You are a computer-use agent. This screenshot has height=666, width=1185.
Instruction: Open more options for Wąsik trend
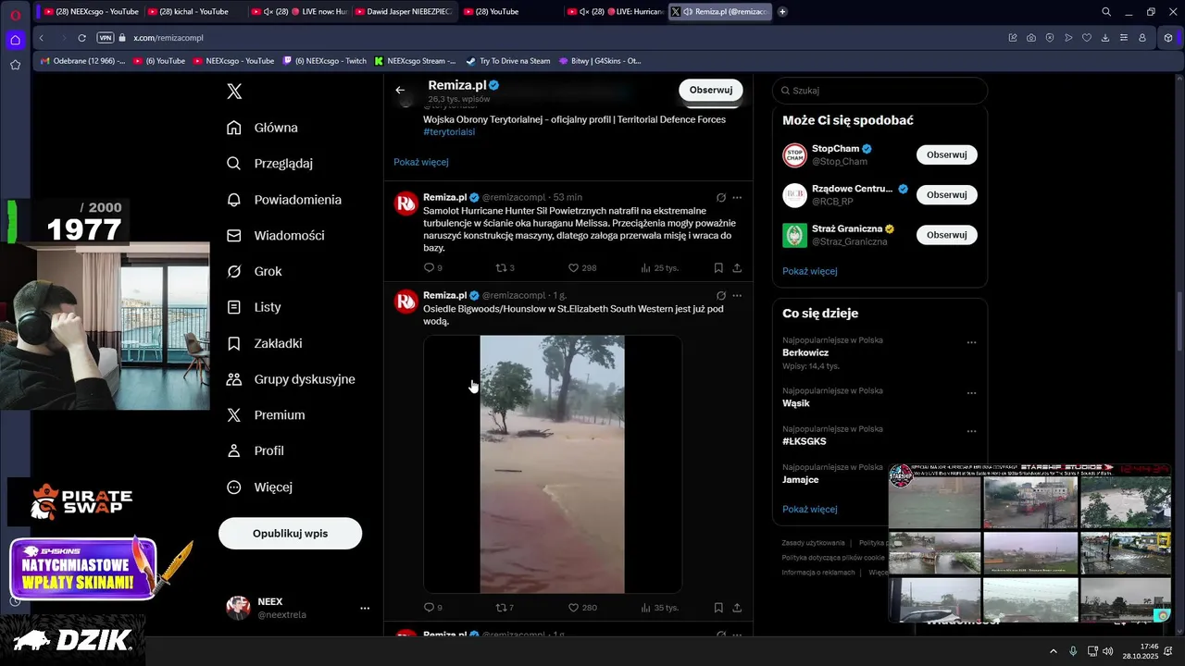point(971,393)
